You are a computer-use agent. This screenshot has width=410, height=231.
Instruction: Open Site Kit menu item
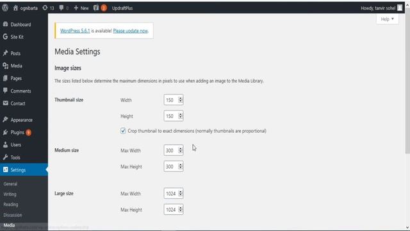coord(17,37)
